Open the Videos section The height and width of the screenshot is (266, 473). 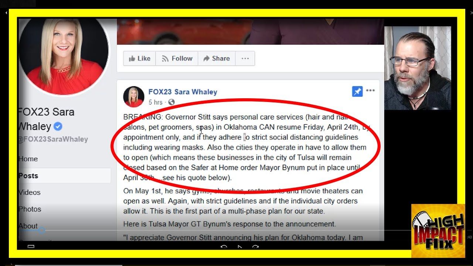pyautogui.click(x=30, y=192)
